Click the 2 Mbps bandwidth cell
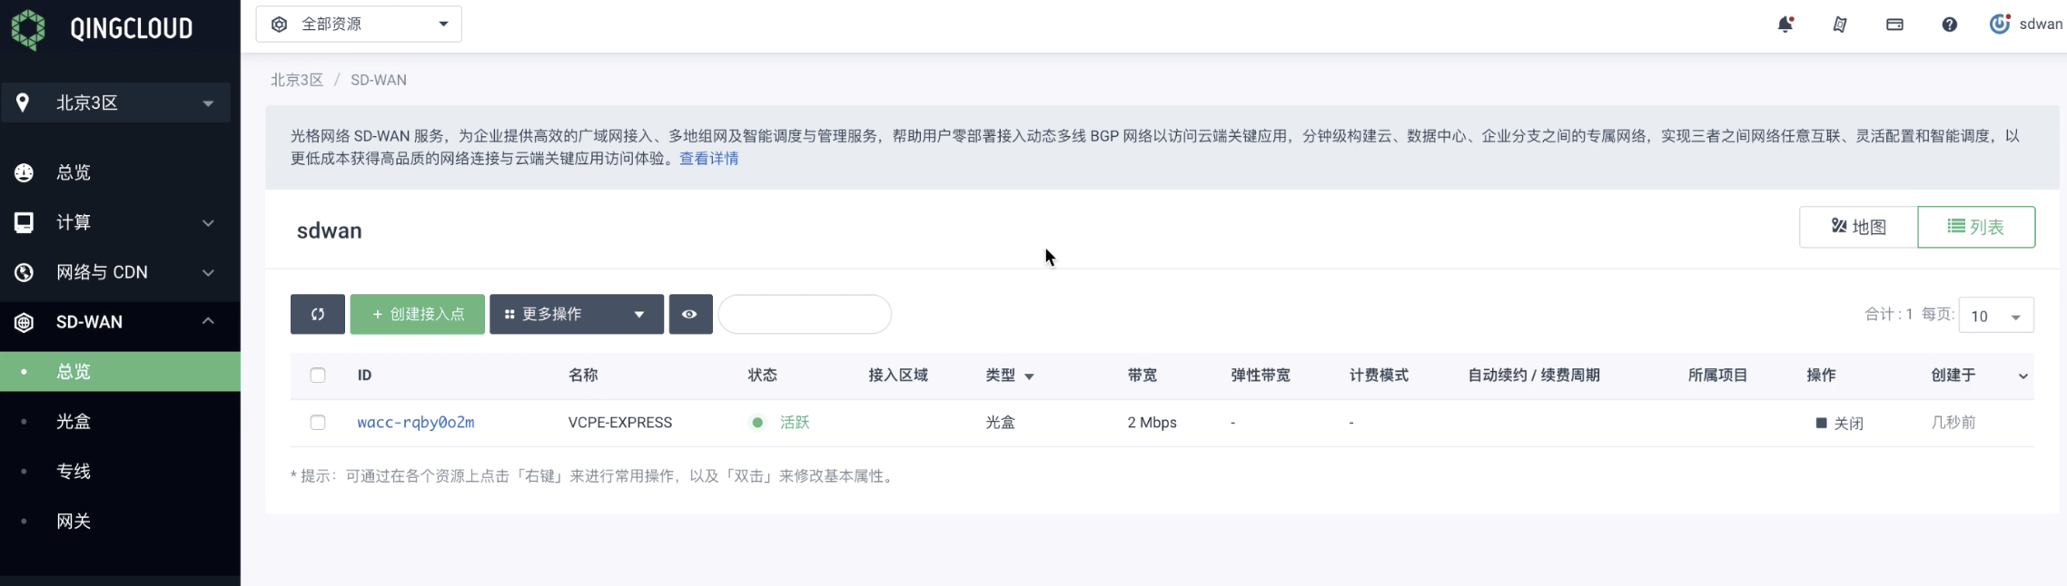Image resolution: width=2067 pixels, height=586 pixels. 1152,423
